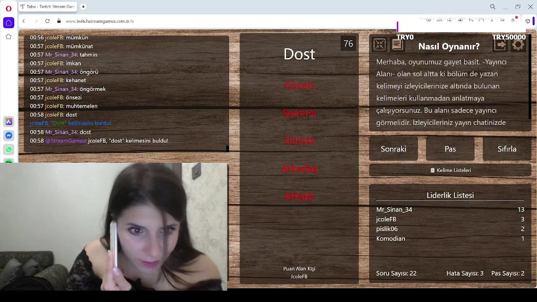Image resolution: width=537 pixels, height=302 pixels.
Task: Click forbidden word Güven
Action: point(299,86)
